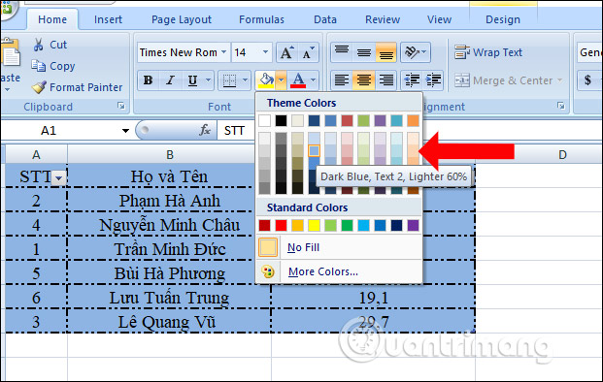This screenshot has height=382, width=603.
Task: Click the Fill Color paint bucket
Action: [x=266, y=80]
